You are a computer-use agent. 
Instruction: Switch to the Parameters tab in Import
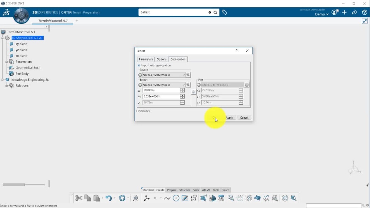pyautogui.click(x=146, y=59)
